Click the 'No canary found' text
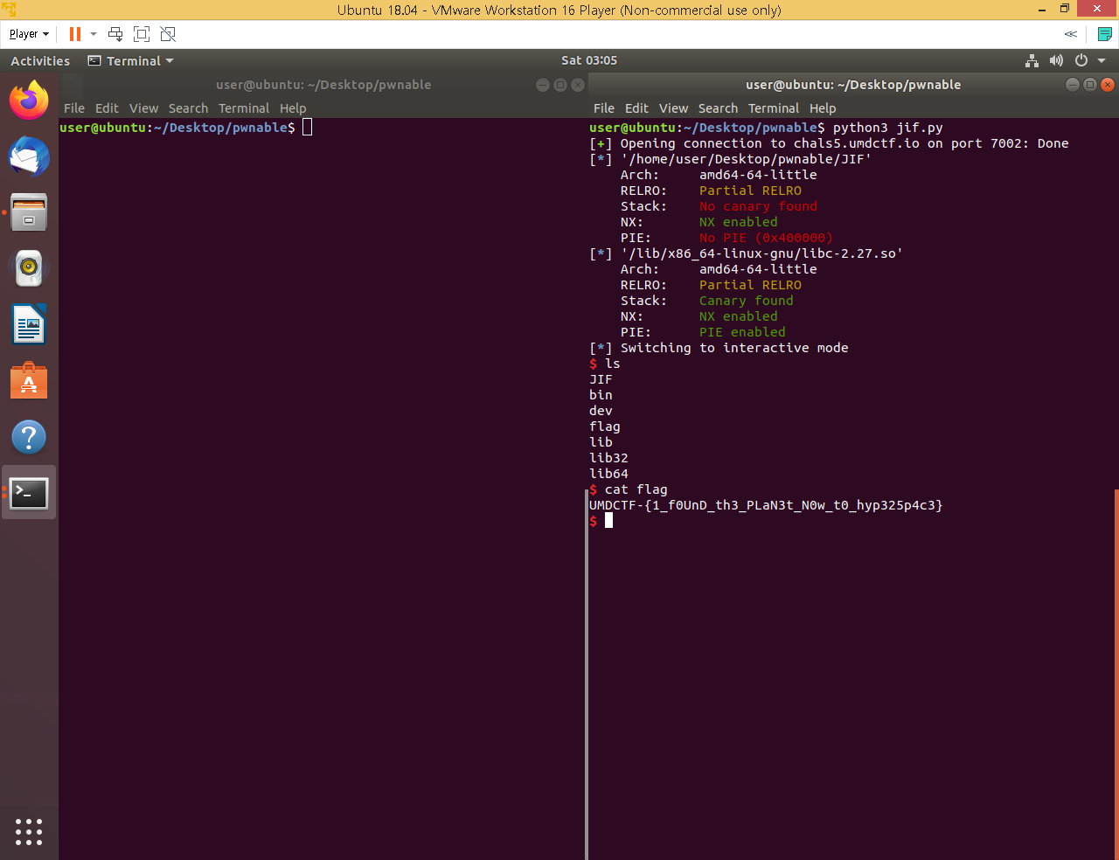This screenshot has width=1119, height=860. click(x=758, y=206)
